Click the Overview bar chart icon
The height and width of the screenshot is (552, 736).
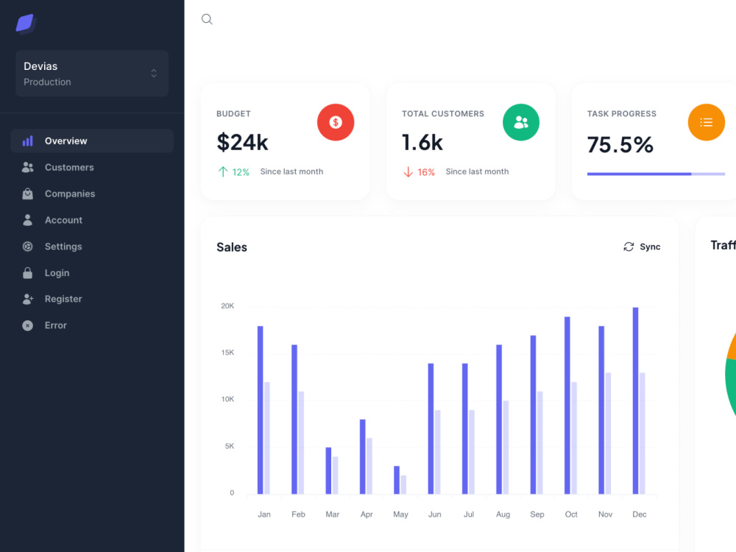[28, 141]
